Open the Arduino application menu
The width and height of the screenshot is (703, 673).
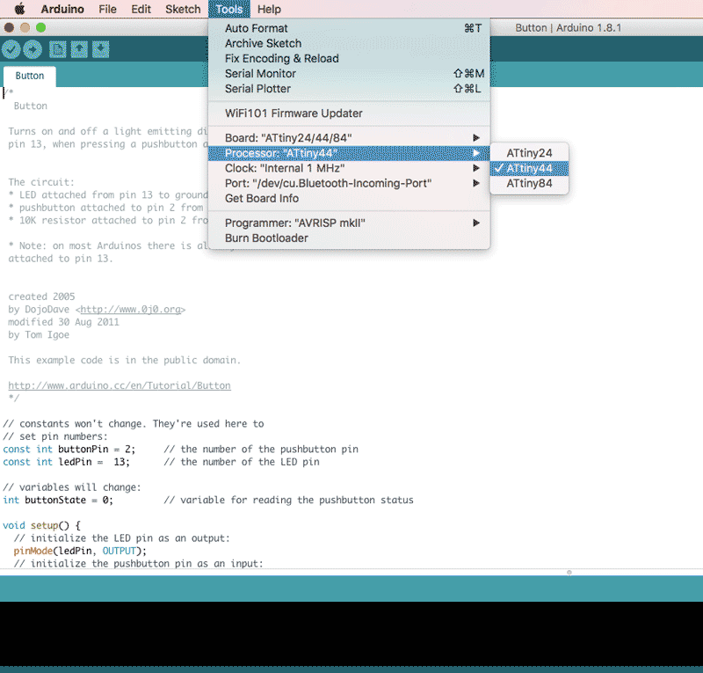62,9
